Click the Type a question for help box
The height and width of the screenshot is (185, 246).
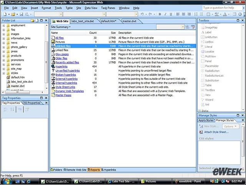click(x=222, y=8)
